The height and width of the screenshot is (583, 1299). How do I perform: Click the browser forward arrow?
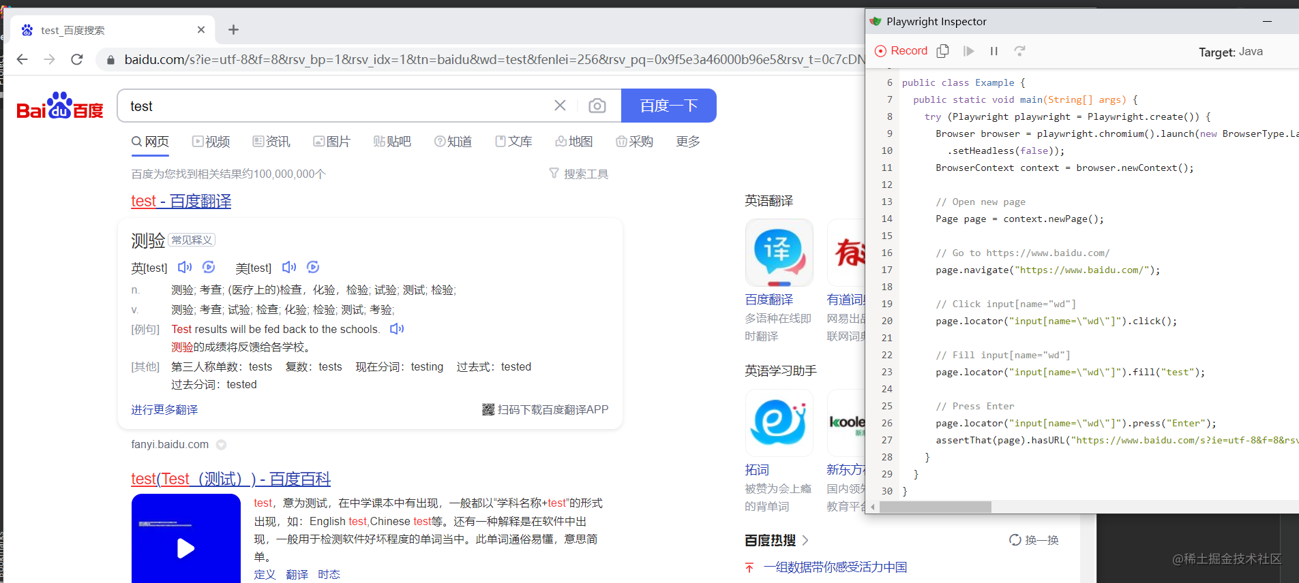(x=49, y=59)
